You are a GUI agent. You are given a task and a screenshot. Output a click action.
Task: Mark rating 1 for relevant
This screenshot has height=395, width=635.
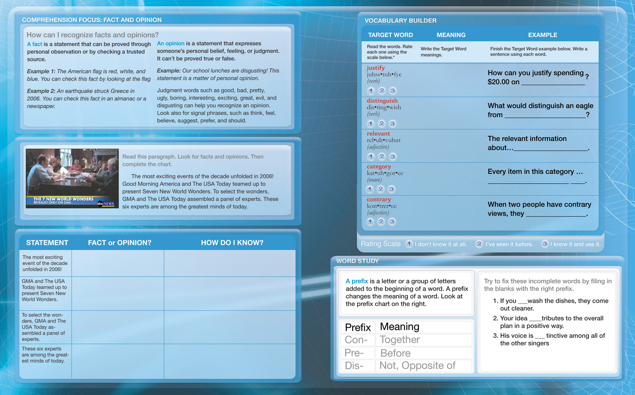coord(371,156)
